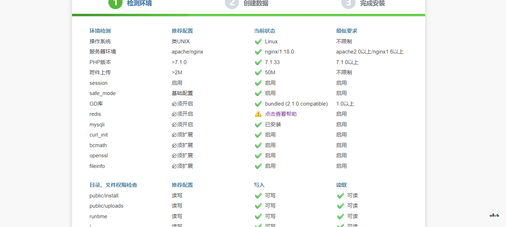
Task: Click the 当前状态 column header
Action: [264, 31]
